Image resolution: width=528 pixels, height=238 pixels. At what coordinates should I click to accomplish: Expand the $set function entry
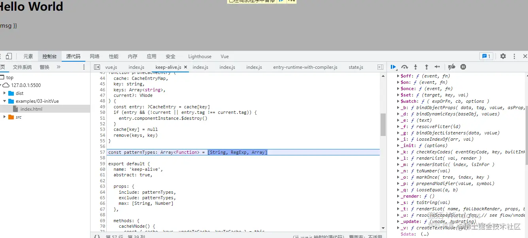pyautogui.click(x=398, y=95)
